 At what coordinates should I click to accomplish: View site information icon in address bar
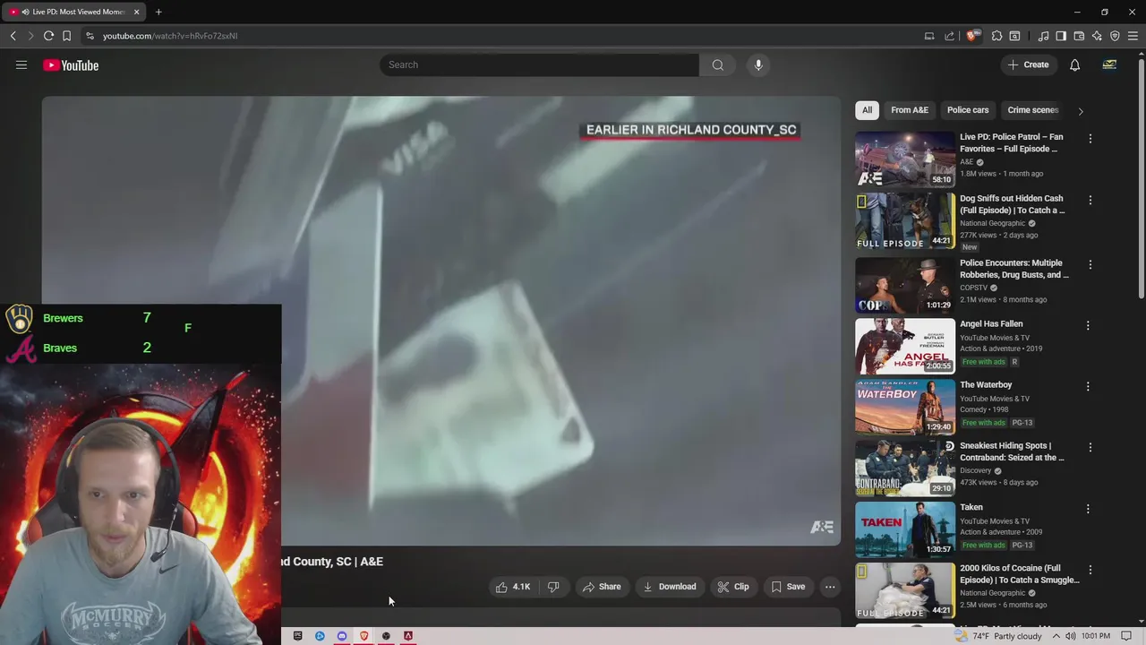pyautogui.click(x=90, y=36)
